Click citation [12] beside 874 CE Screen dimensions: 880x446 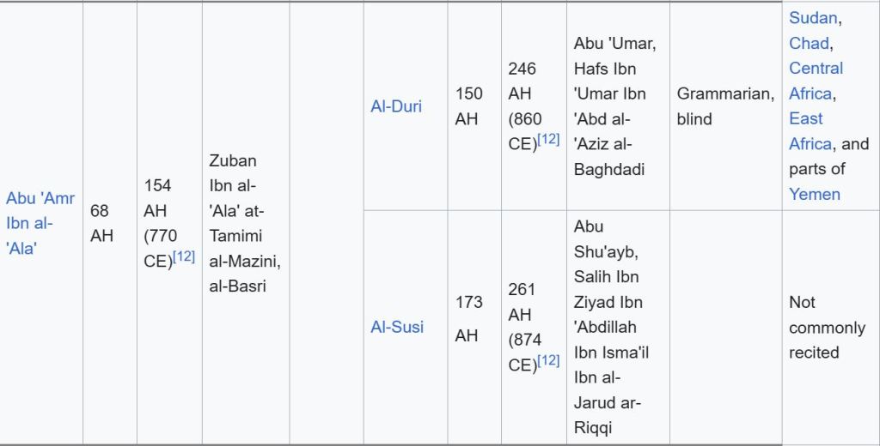coord(547,360)
